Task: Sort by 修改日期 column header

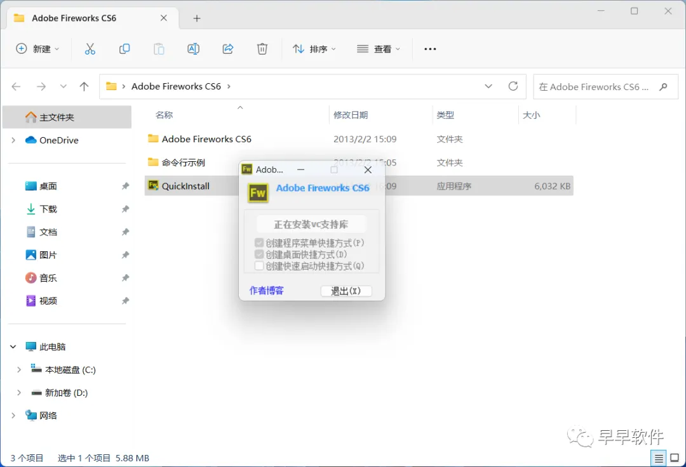Action: pyautogui.click(x=351, y=115)
